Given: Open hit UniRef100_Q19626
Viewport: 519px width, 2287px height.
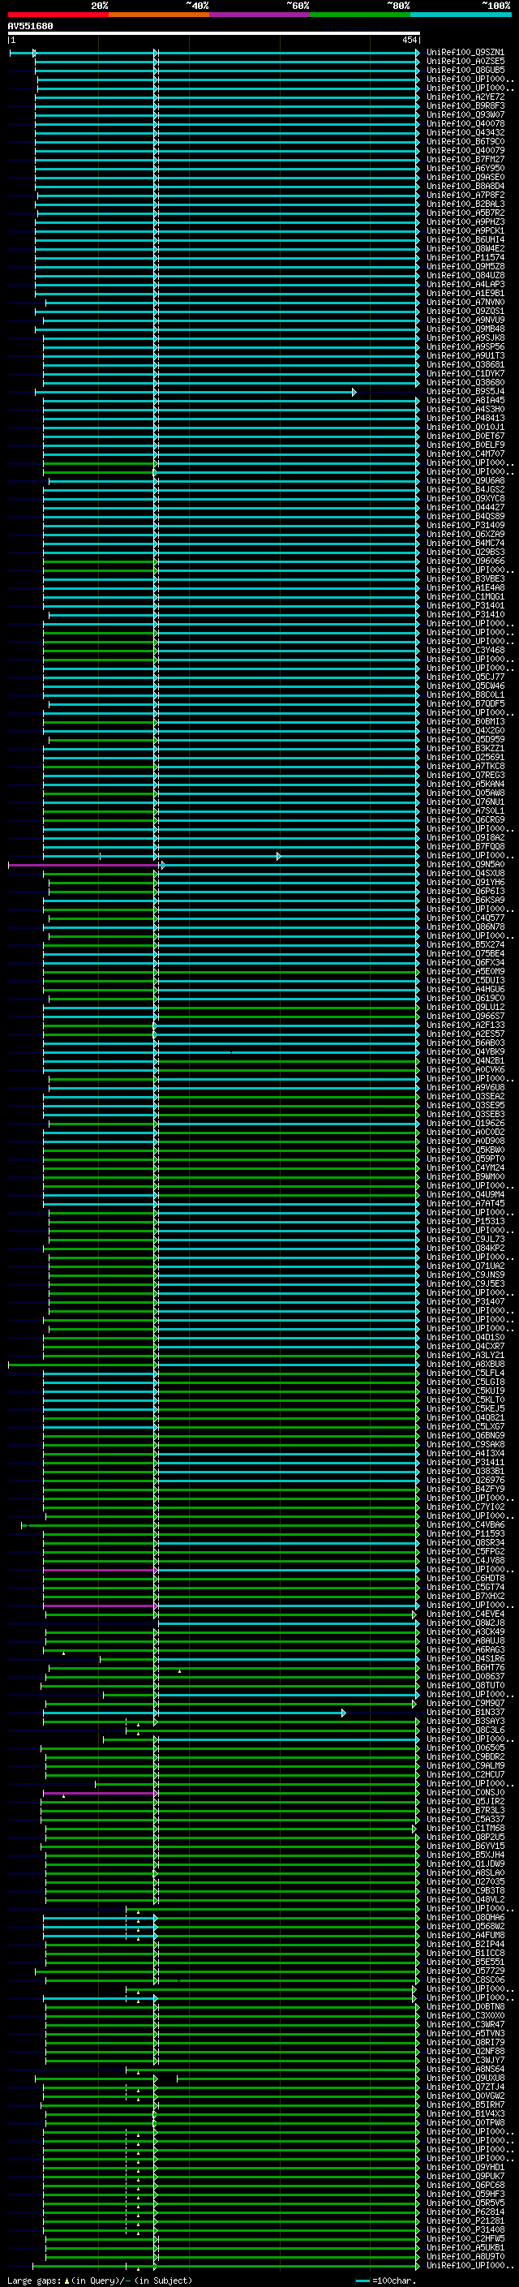Looking at the screenshot, I should click(465, 1124).
